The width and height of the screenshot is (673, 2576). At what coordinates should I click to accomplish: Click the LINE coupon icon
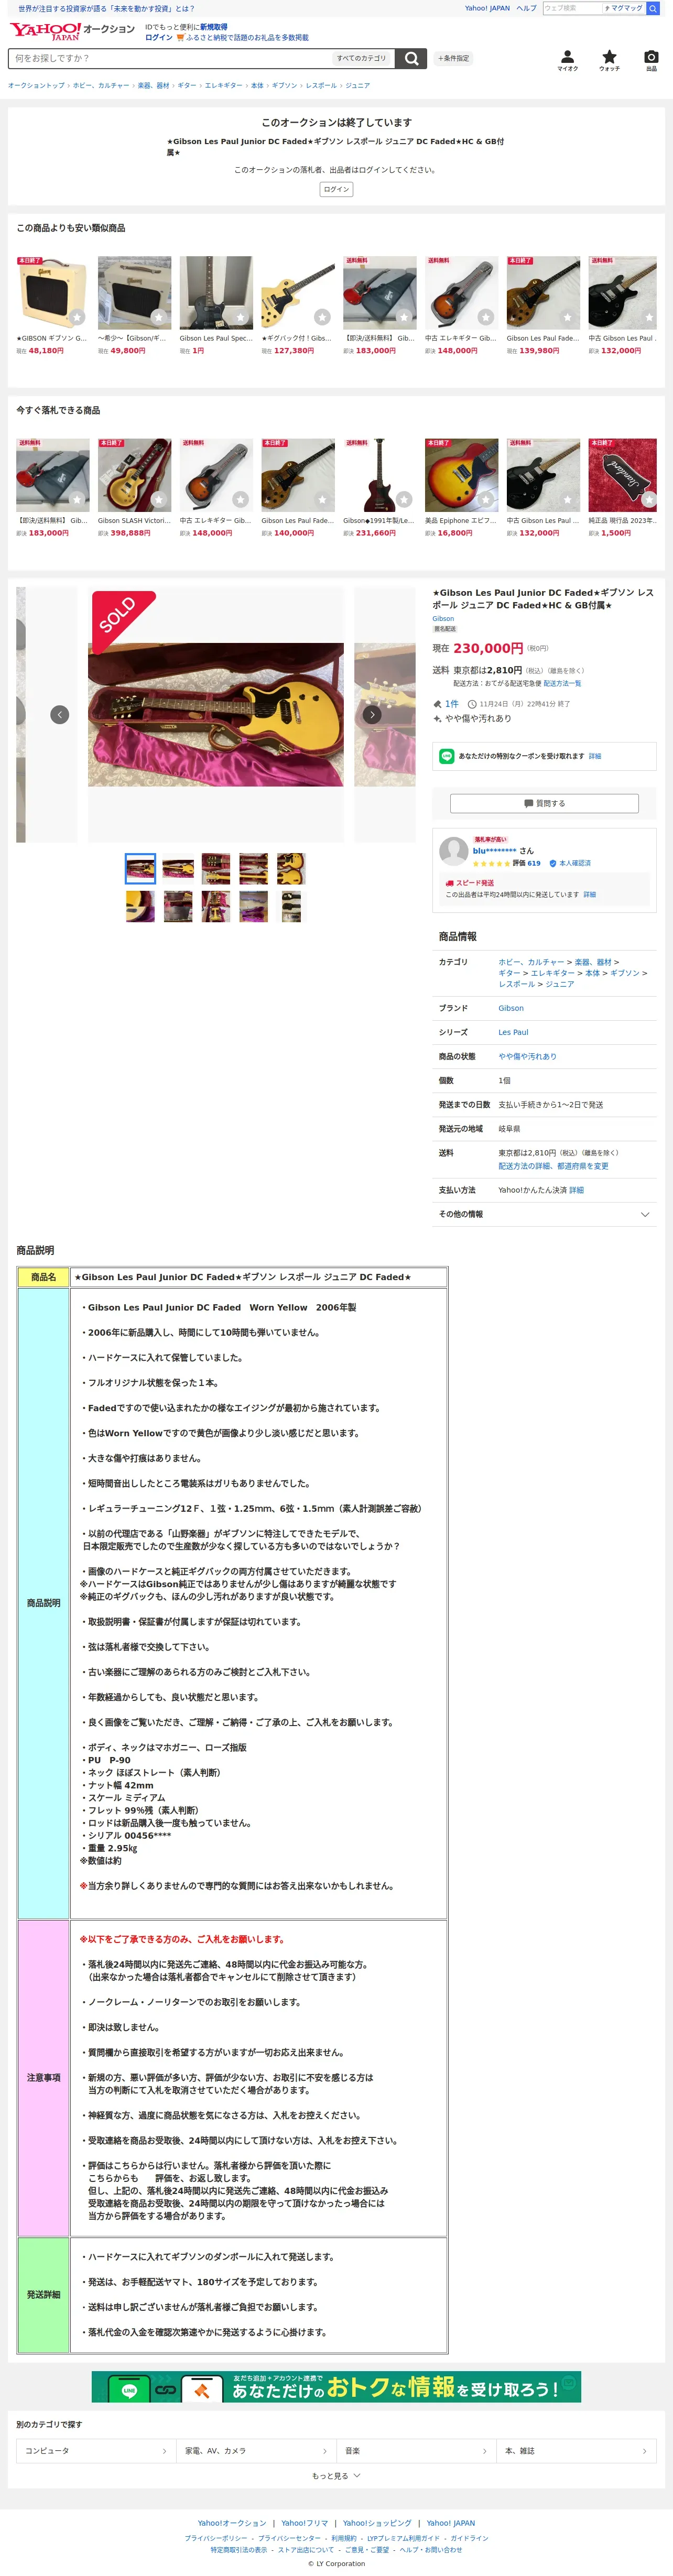(x=447, y=756)
